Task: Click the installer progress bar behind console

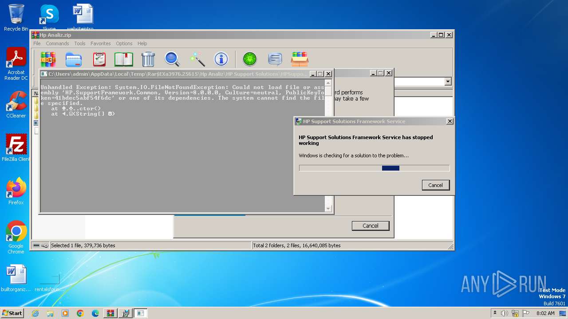Action: click(209, 215)
